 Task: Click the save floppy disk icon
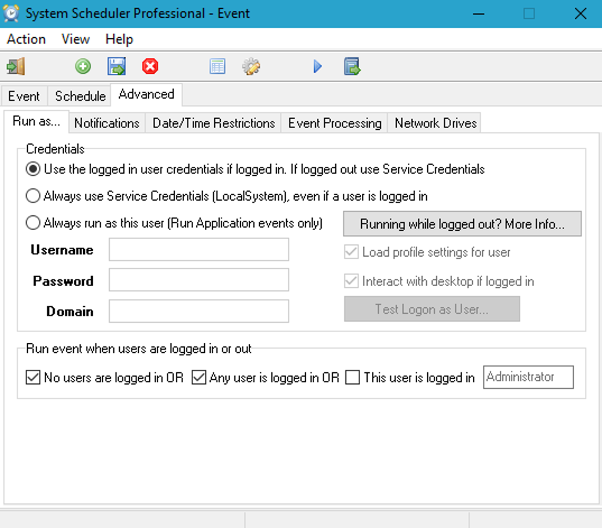[116, 67]
